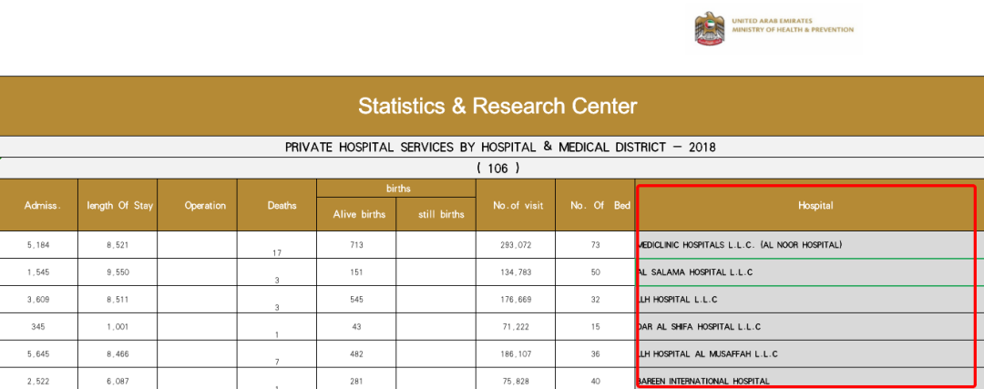
Task: Click admissions value 3,609
Action: tap(39, 300)
